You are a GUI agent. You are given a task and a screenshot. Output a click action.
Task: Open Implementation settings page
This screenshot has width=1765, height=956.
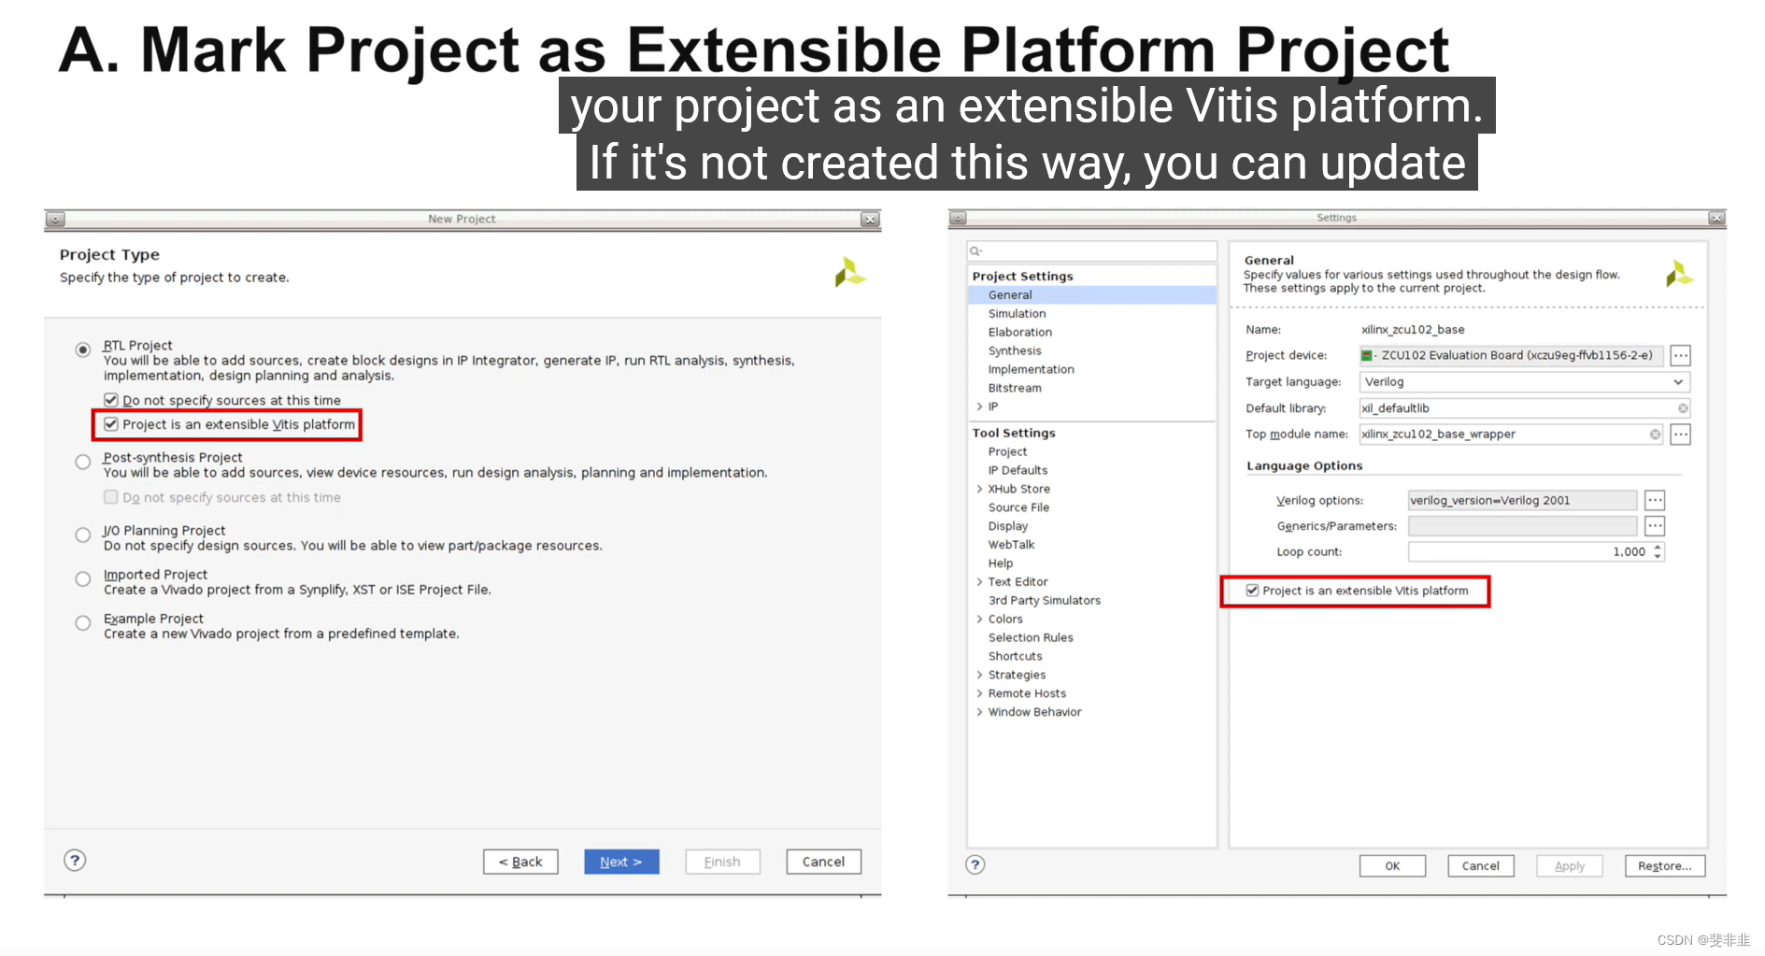point(1031,369)
